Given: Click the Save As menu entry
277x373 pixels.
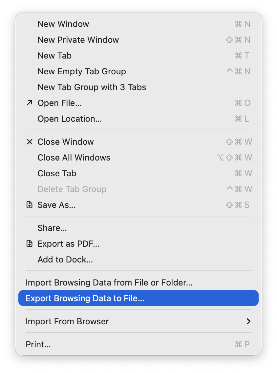Looking at the screenshot, I should [56, 205].
